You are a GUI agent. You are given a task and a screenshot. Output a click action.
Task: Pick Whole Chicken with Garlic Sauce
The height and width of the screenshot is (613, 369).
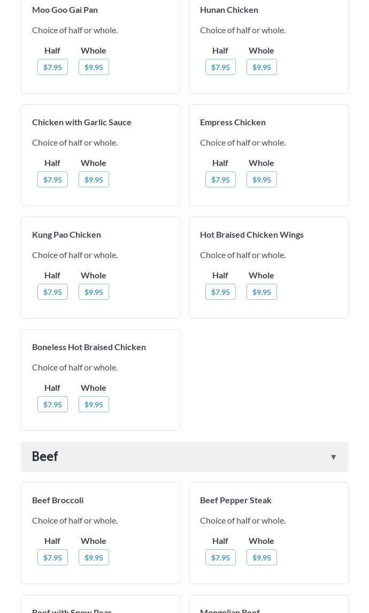[94, 179]
